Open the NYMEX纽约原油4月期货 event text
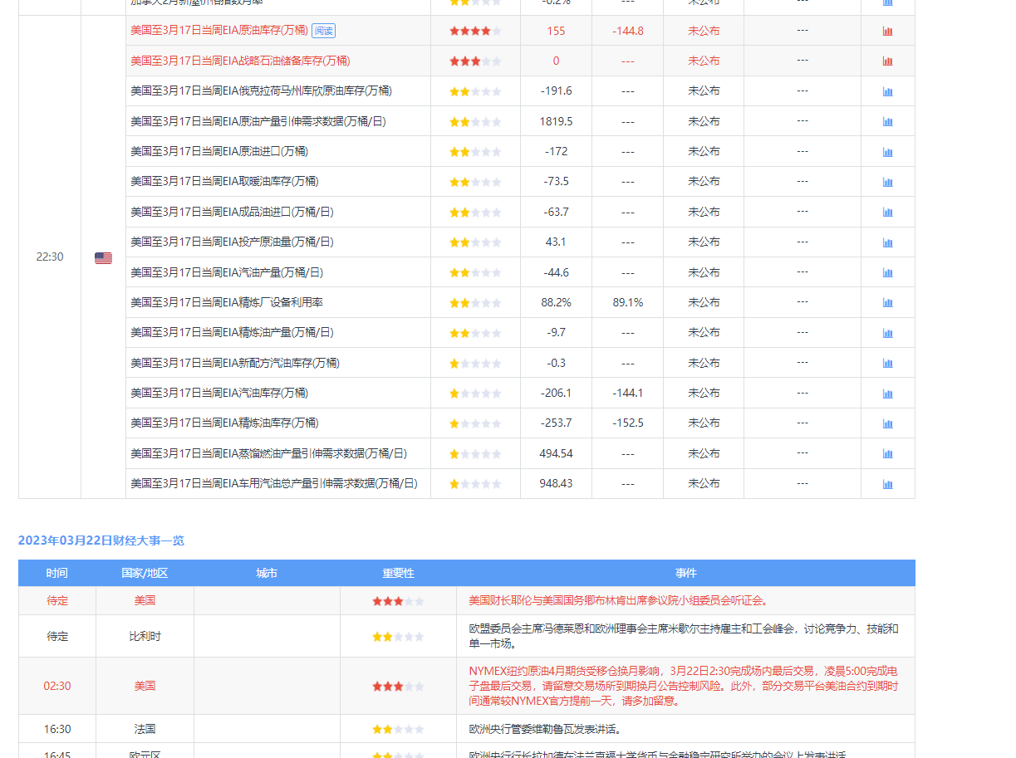1016x758 pixels. point(683,686)
